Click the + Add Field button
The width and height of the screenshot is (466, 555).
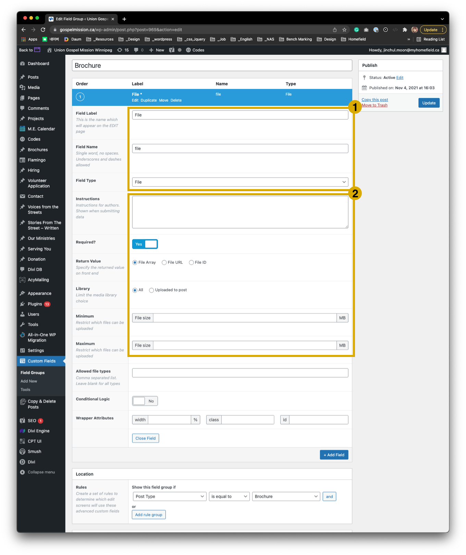pos(334,455)
